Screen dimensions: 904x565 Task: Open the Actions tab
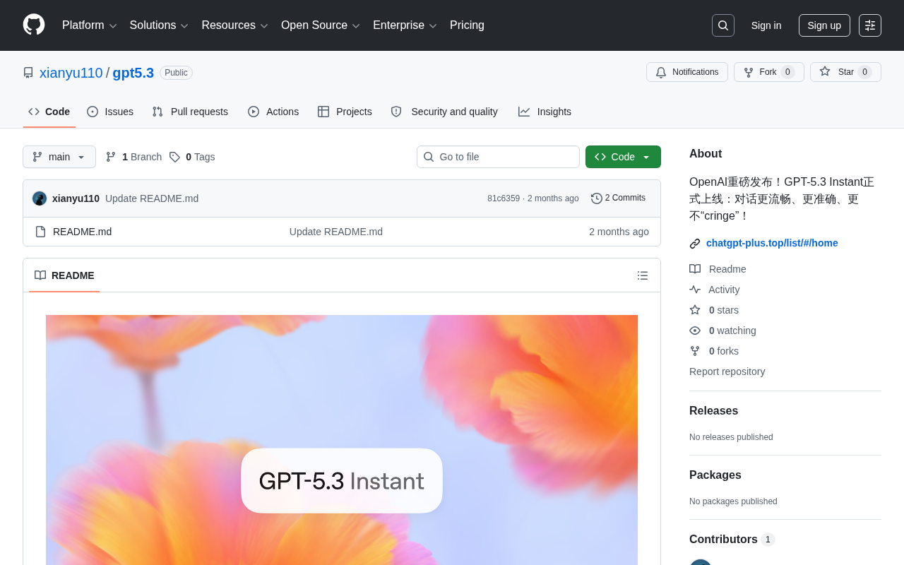pyautogui.click(x=273, y=112)
